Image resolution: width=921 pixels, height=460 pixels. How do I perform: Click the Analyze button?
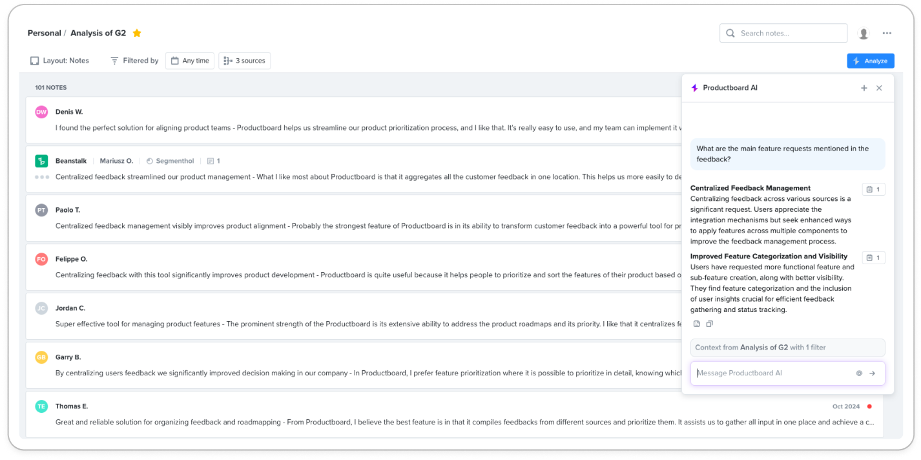point(871,61)
